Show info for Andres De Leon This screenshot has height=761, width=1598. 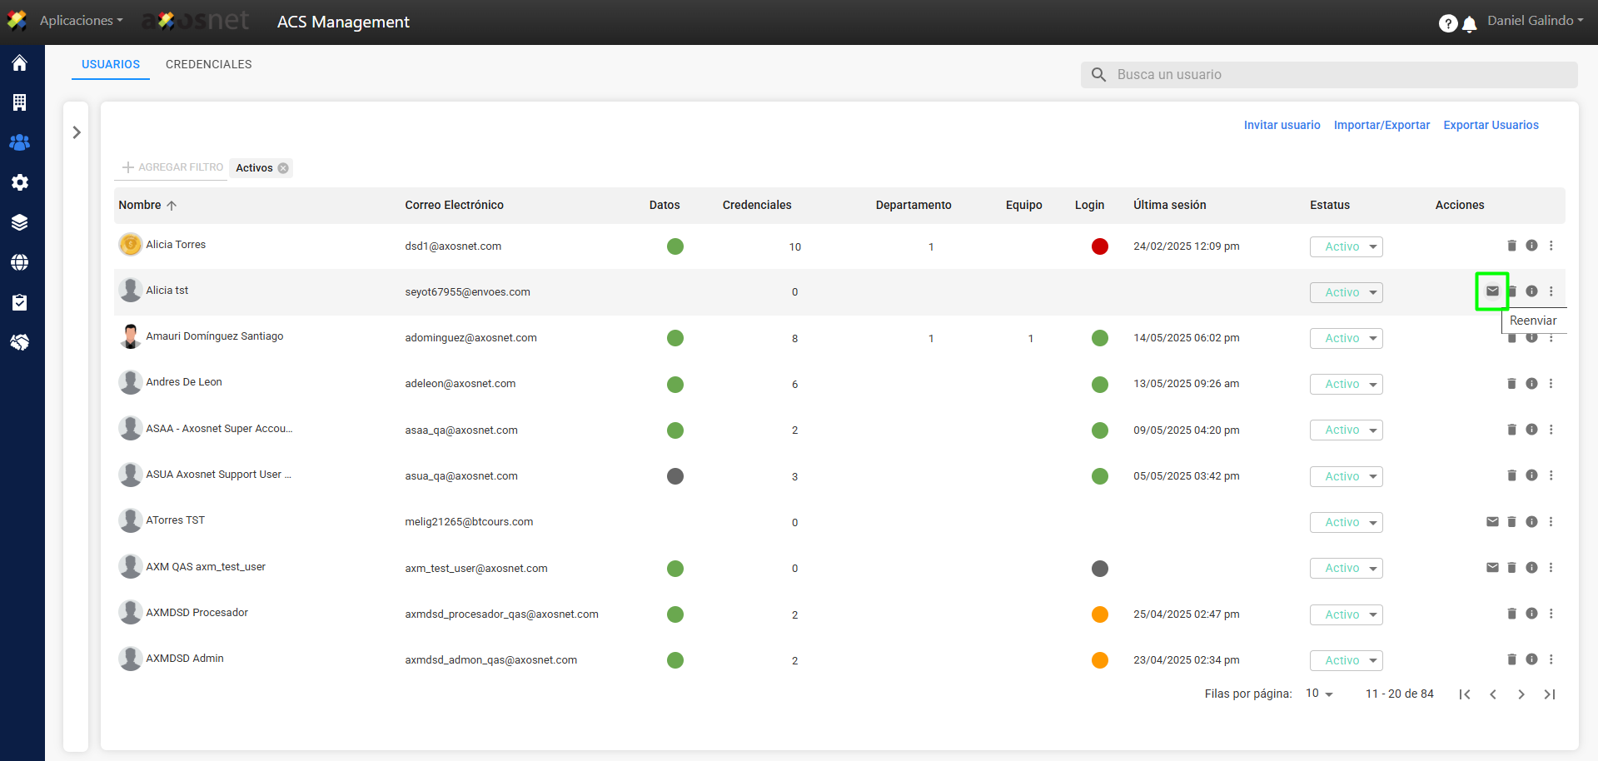tap(1531, 384)
